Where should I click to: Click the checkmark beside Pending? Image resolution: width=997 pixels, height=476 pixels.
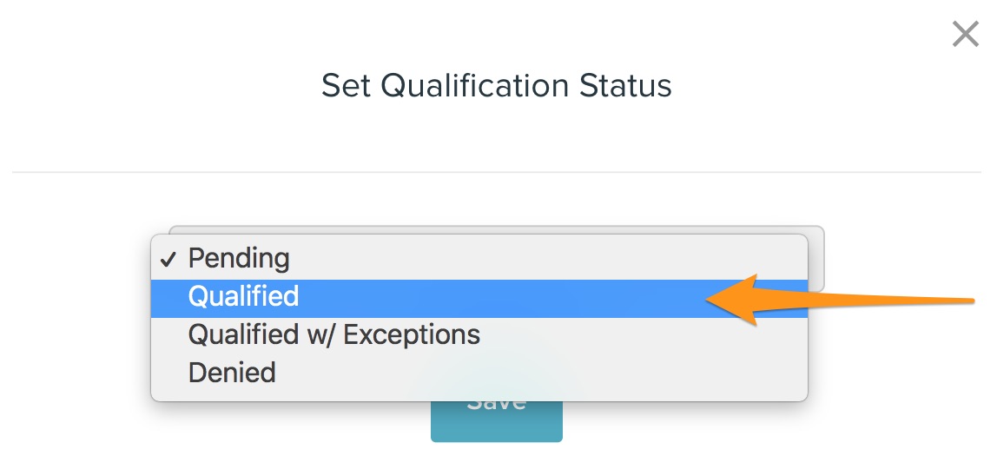point(169,259)
